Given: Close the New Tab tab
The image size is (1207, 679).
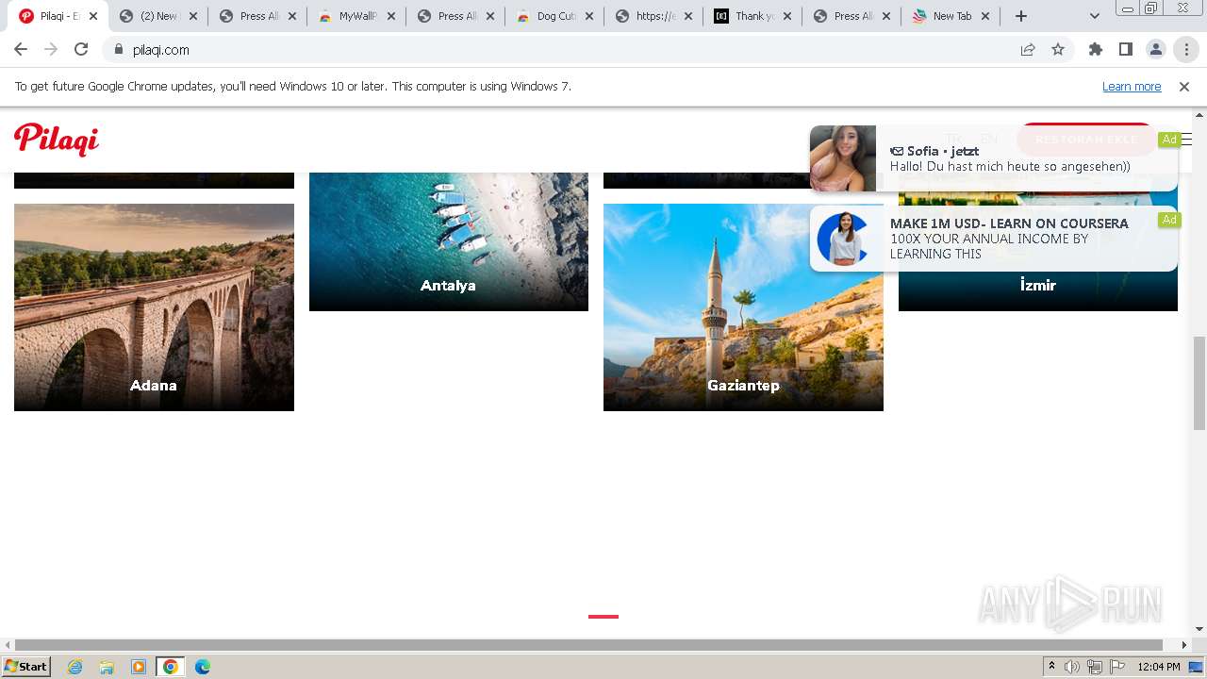Looking at the screenshot, I should (985, 16).
